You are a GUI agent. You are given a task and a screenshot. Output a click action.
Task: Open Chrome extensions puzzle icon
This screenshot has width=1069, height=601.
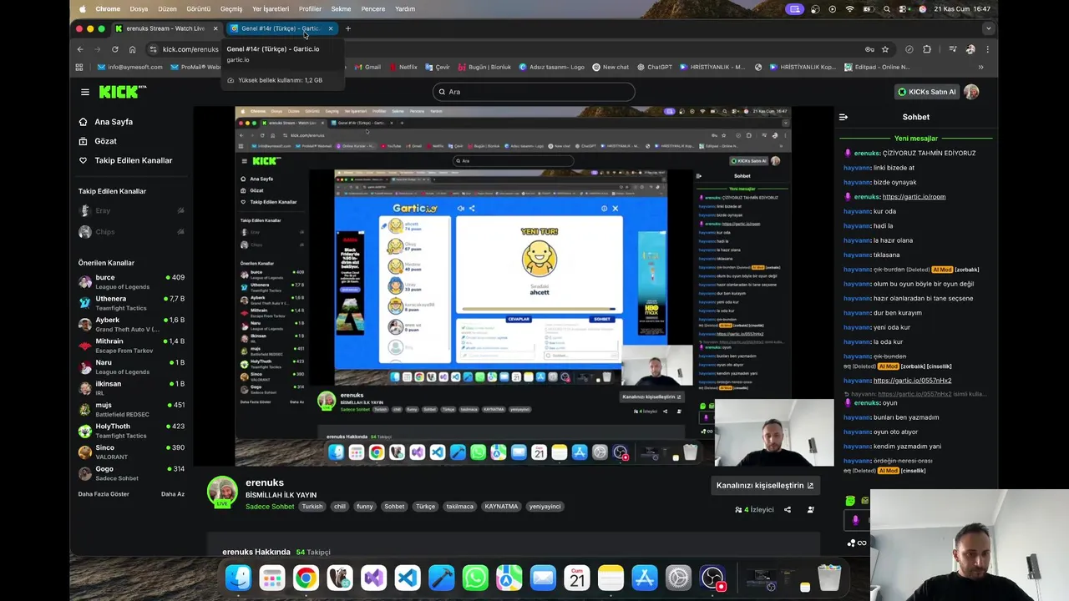(927, 49)
